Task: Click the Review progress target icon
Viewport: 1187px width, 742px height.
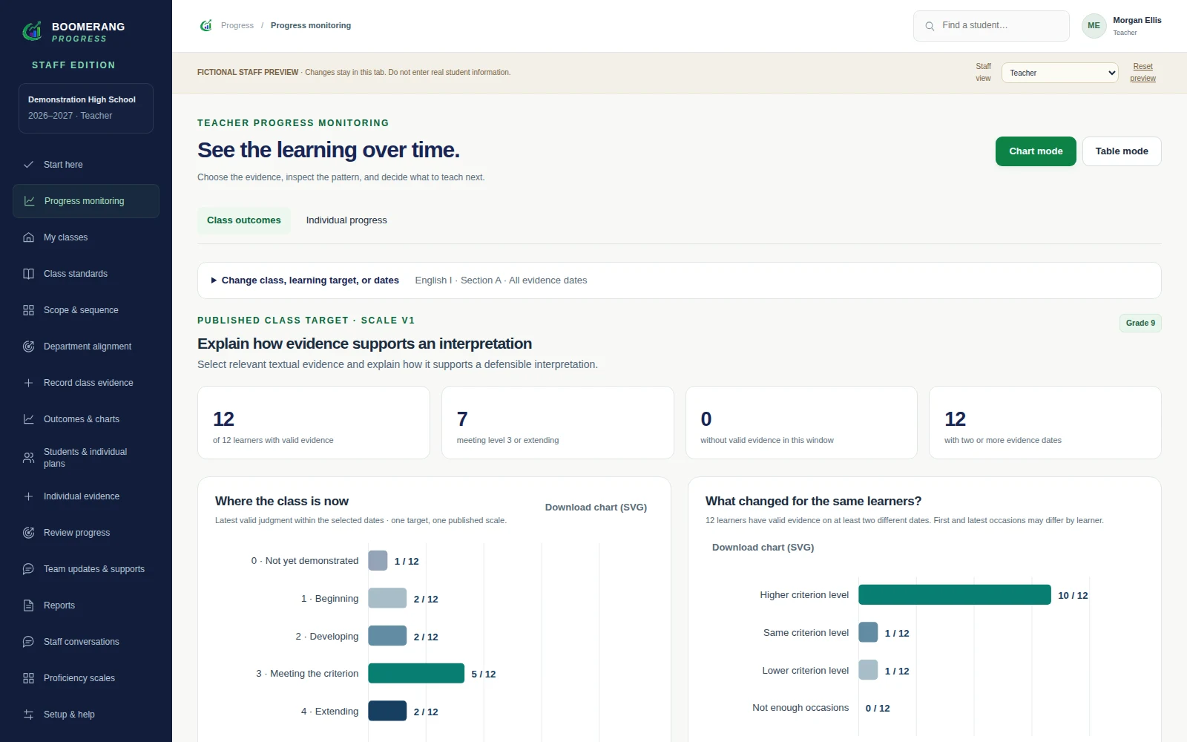Action: pyautogui.click(x=28, y=533)
